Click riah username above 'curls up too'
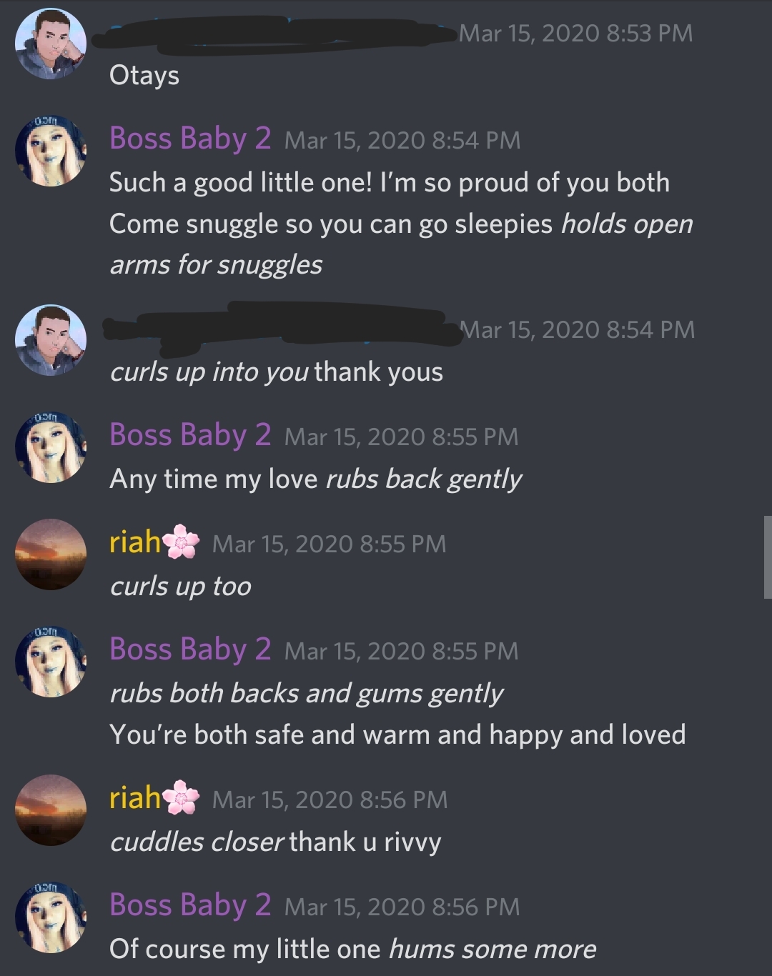 click(x=135, y=542)
